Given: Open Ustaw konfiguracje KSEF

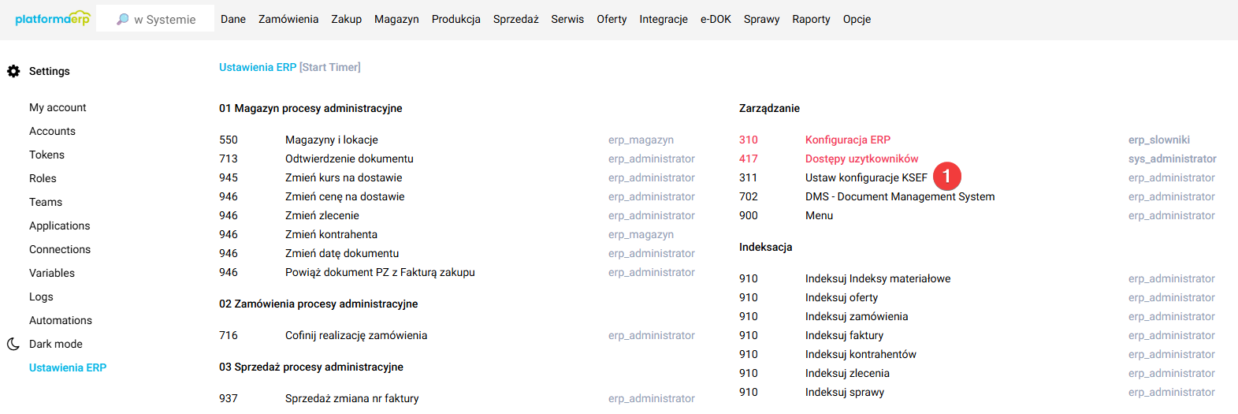Looking at the screenshot, I should 865,177.
